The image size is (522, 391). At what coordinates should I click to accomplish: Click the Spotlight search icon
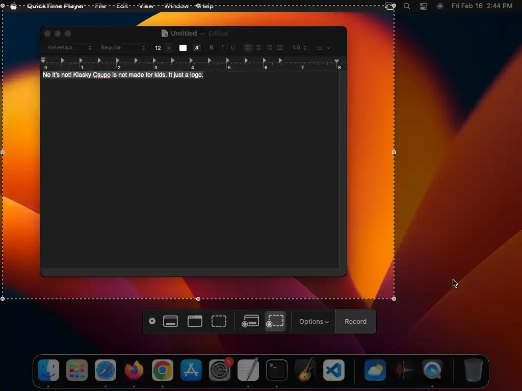point(407,6)
